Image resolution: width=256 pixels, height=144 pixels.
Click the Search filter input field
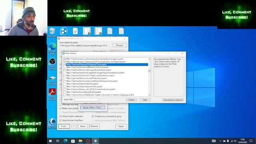pos(86,100)
